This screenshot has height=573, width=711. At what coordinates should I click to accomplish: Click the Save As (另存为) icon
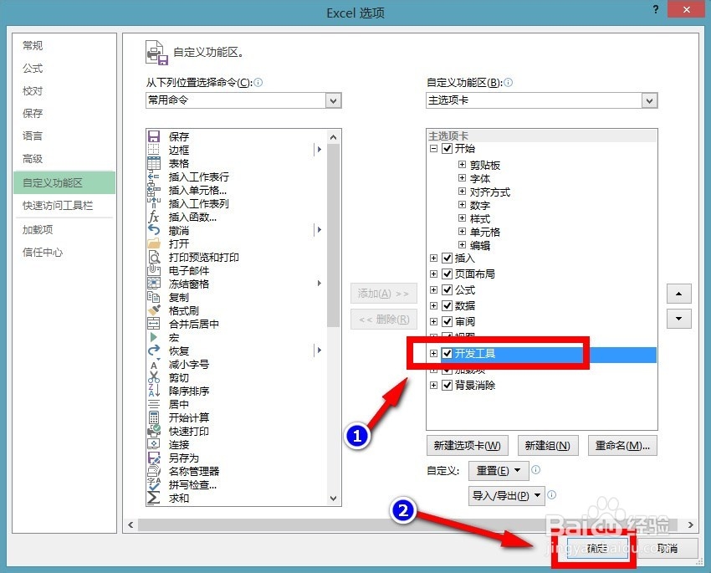[x=154, y=458]
